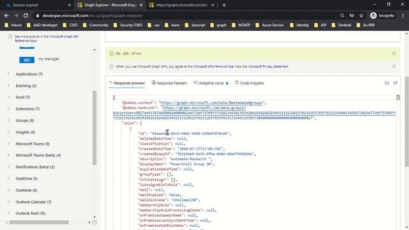Click the displayName value "Powershell Group 30"

191,164
